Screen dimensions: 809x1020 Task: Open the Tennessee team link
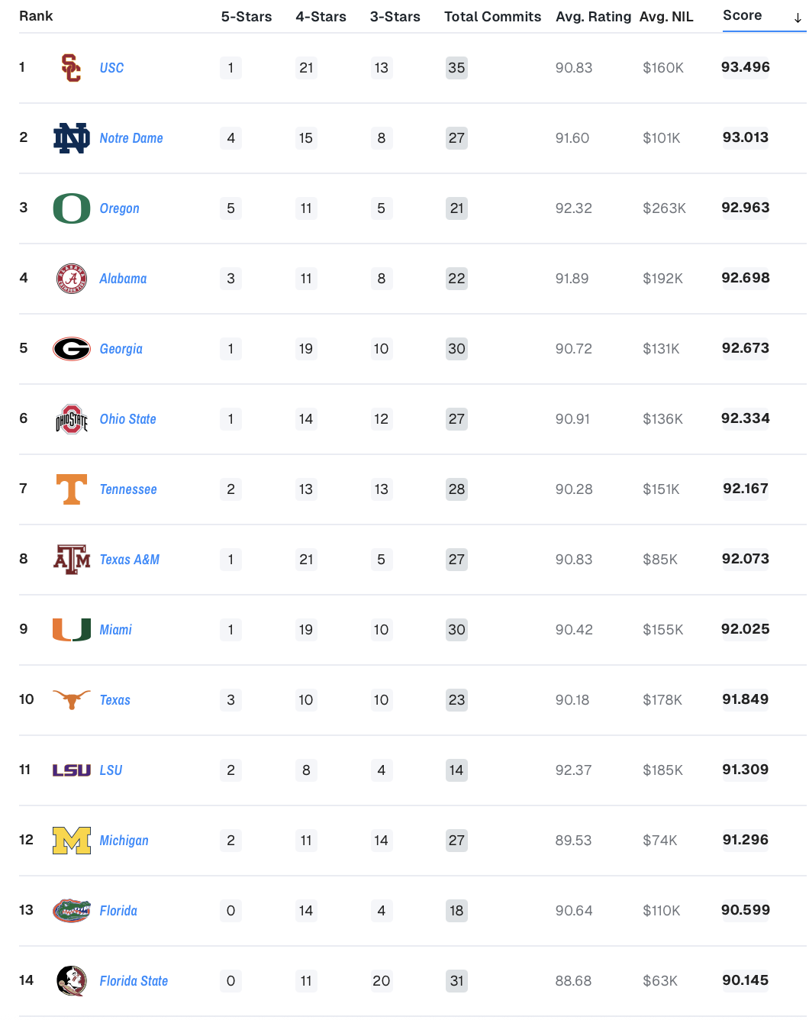click(x=128, y=489)
